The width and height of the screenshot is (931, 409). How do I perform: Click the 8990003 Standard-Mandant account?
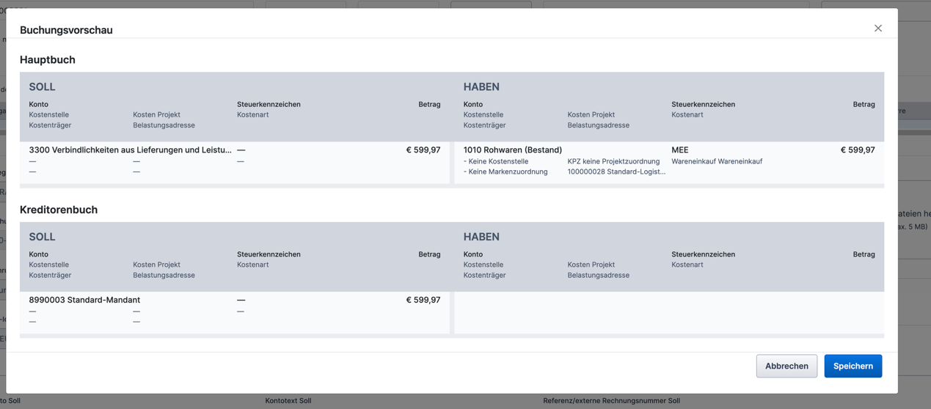[84, 300]
